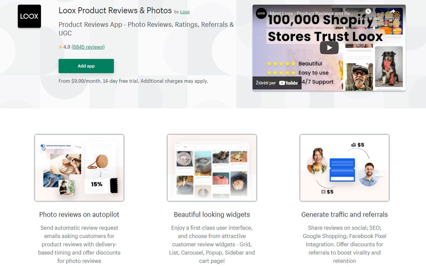Click the Loox app logo icon

click(29, 16)
